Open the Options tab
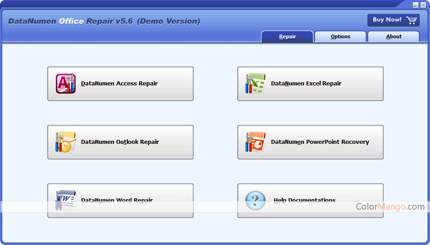 click(x=340, y=36)
